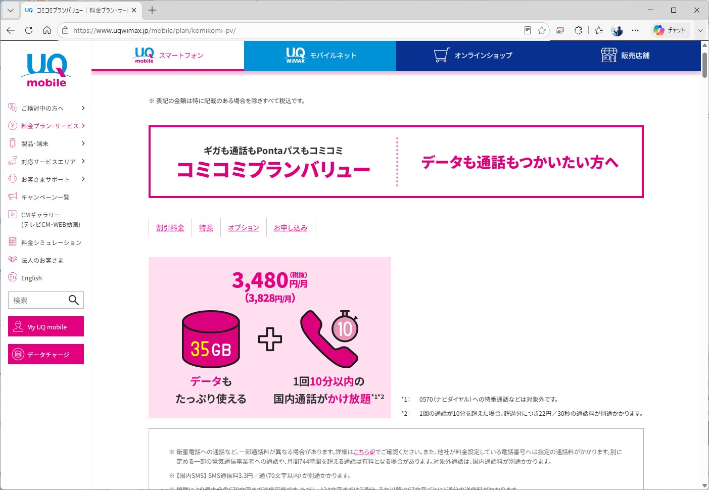Open browser extensions puzzle icon

[x=579, y=30]
